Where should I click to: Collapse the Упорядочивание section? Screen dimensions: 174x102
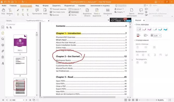[135, 40]
